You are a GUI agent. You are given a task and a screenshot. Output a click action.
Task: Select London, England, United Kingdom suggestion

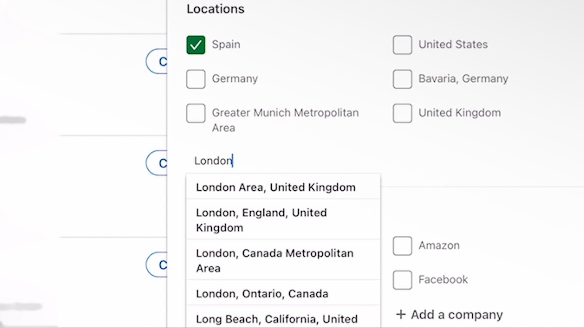point(262,220)
